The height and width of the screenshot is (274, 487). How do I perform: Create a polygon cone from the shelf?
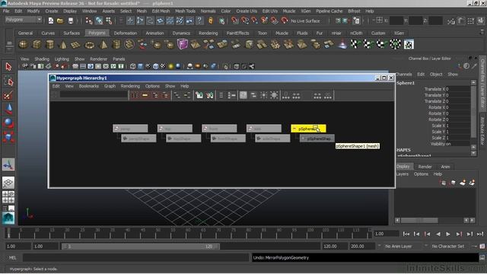[63, 44]
